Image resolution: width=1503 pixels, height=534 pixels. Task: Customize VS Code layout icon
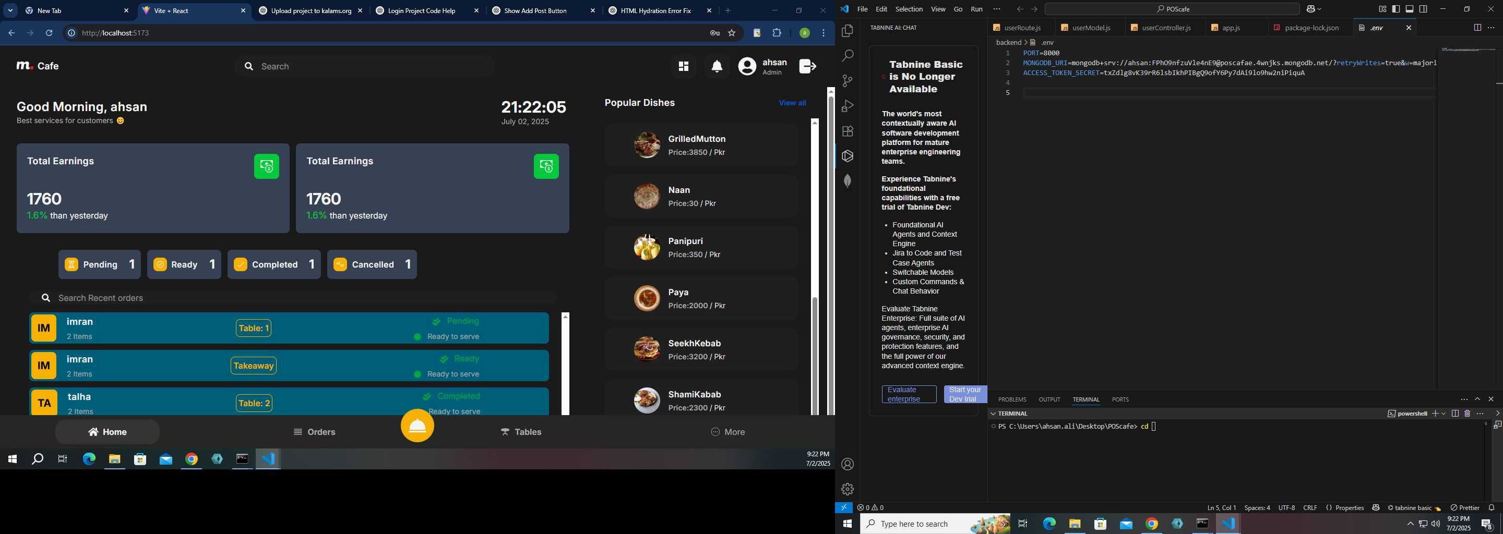[1382, 9]
